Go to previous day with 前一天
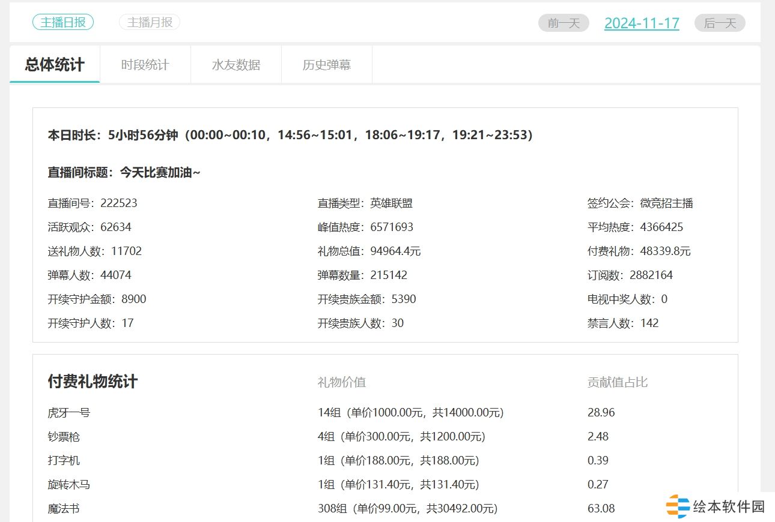This screenshot has width=775, height=522. tap(564, 23)
